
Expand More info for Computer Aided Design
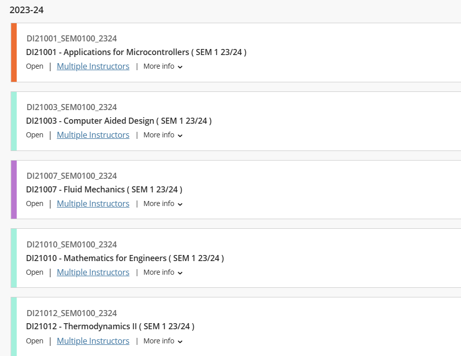click(x=163, y=135)
